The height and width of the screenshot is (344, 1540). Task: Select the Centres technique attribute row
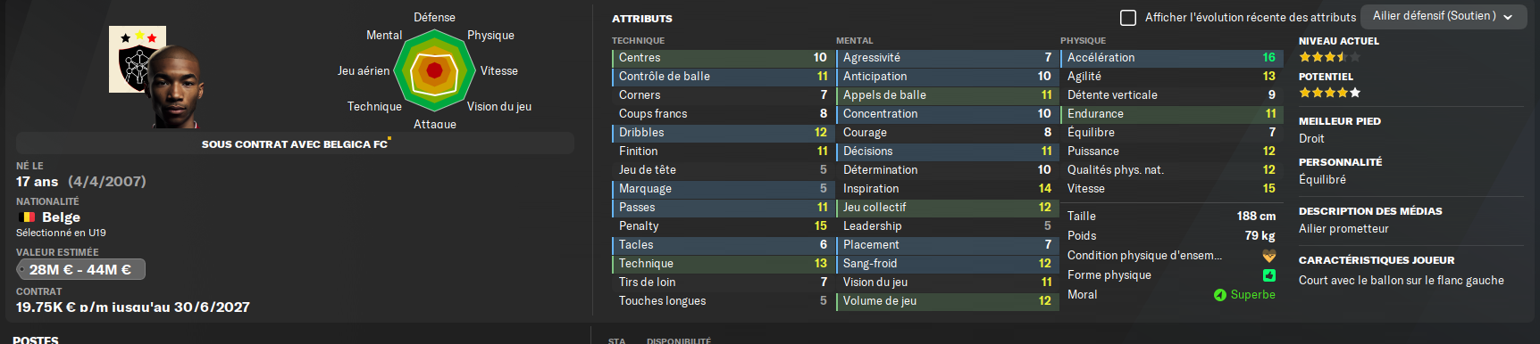(723, 58)
